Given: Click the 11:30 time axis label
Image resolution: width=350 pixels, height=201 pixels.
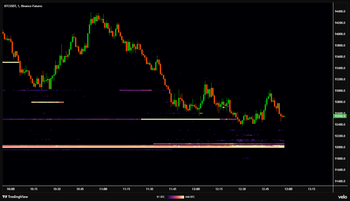Looking at the screenshot, I should coord(150,189).
